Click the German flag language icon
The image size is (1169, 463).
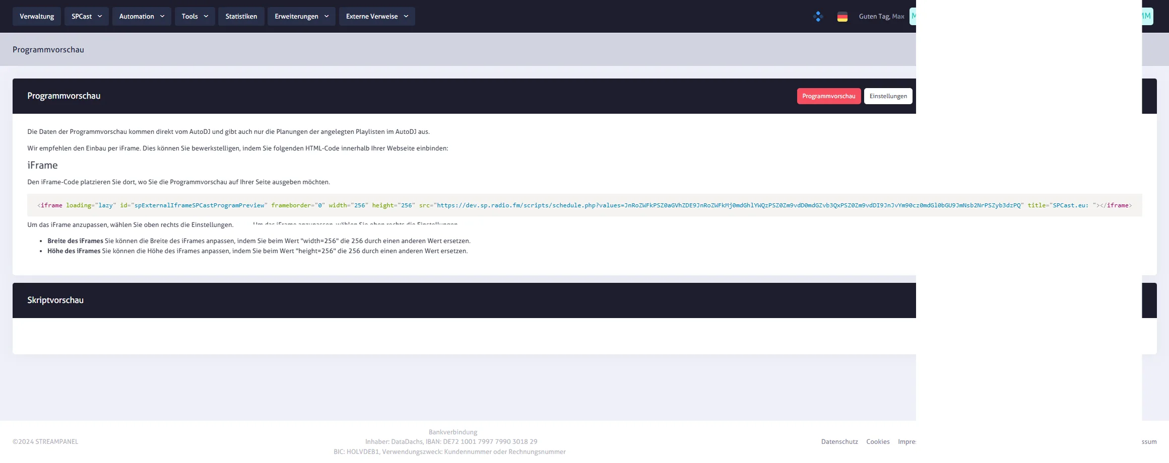(842, 17)
